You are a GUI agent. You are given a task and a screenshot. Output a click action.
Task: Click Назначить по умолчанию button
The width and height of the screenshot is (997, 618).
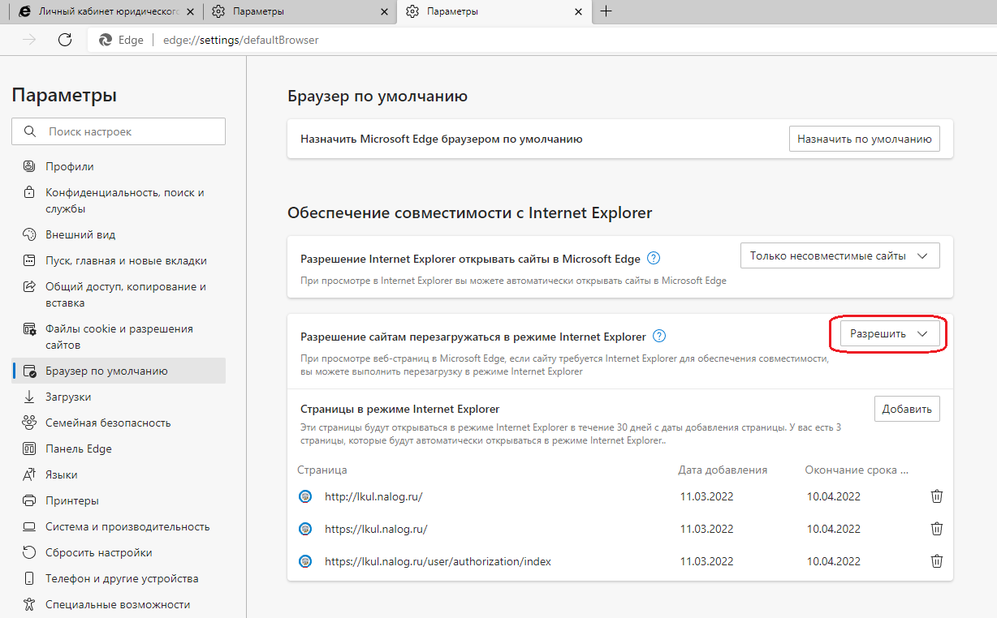pos(865,139)
